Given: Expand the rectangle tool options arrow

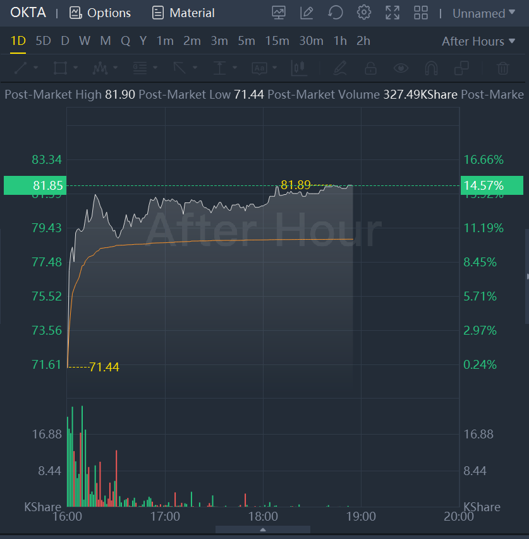Looking at the screenshot, I should 75,68.
